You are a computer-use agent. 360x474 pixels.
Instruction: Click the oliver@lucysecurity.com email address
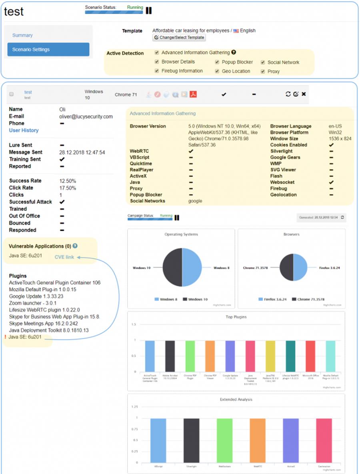(86, 117)
